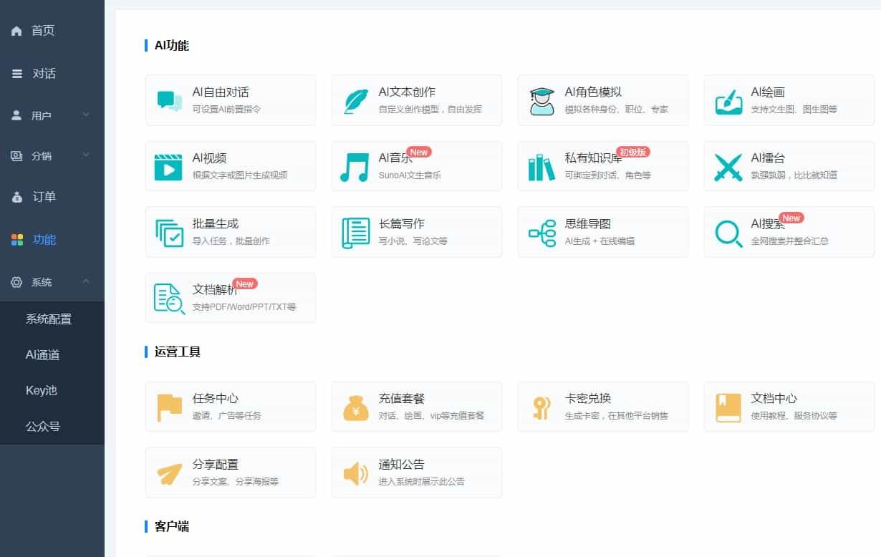Click text 进入系统时展示此公告
Viewport: 881px width, 557px height.
[x=422, y=482]
